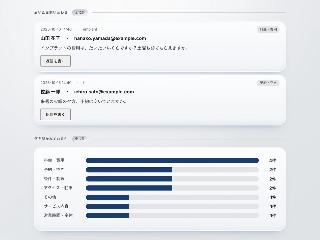Click the timestamp 2026-10-15 14:40
The image size is (320, 240).
56,83
